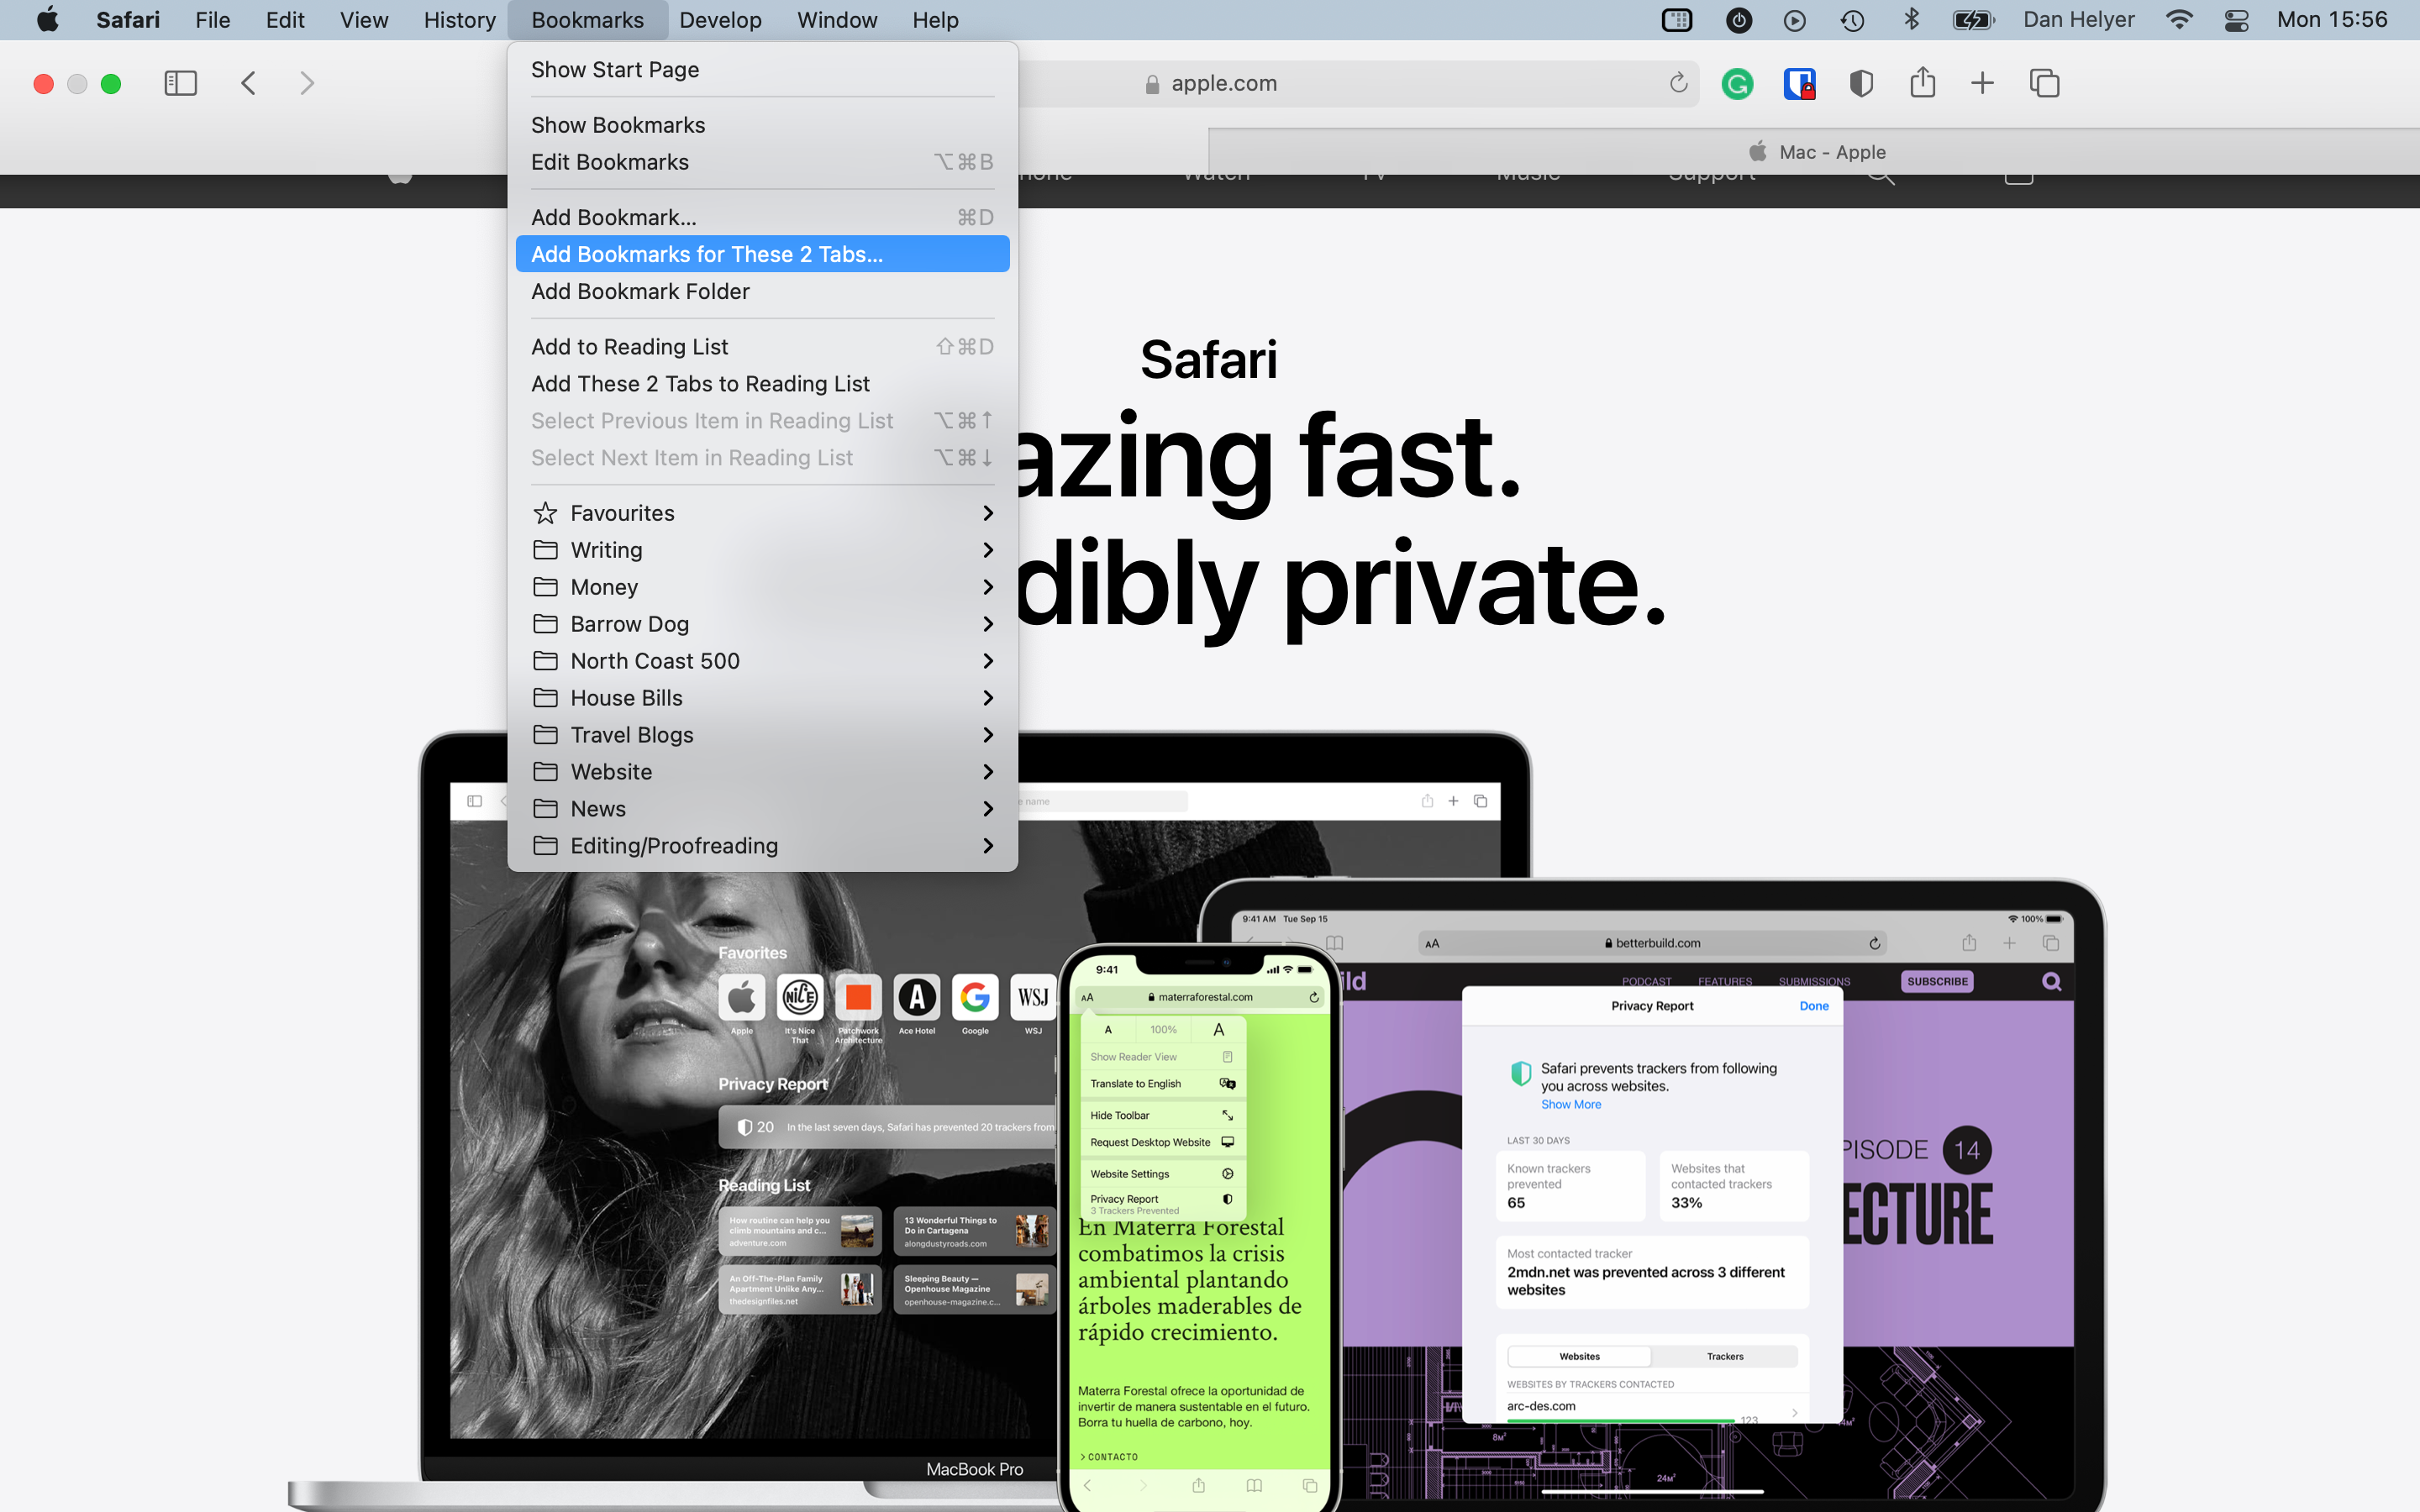Image resolution: width=2420 pixels, height=1512 pixels.
Task: Click Add to Reading List menu item
Action: (x=631, y=347)
